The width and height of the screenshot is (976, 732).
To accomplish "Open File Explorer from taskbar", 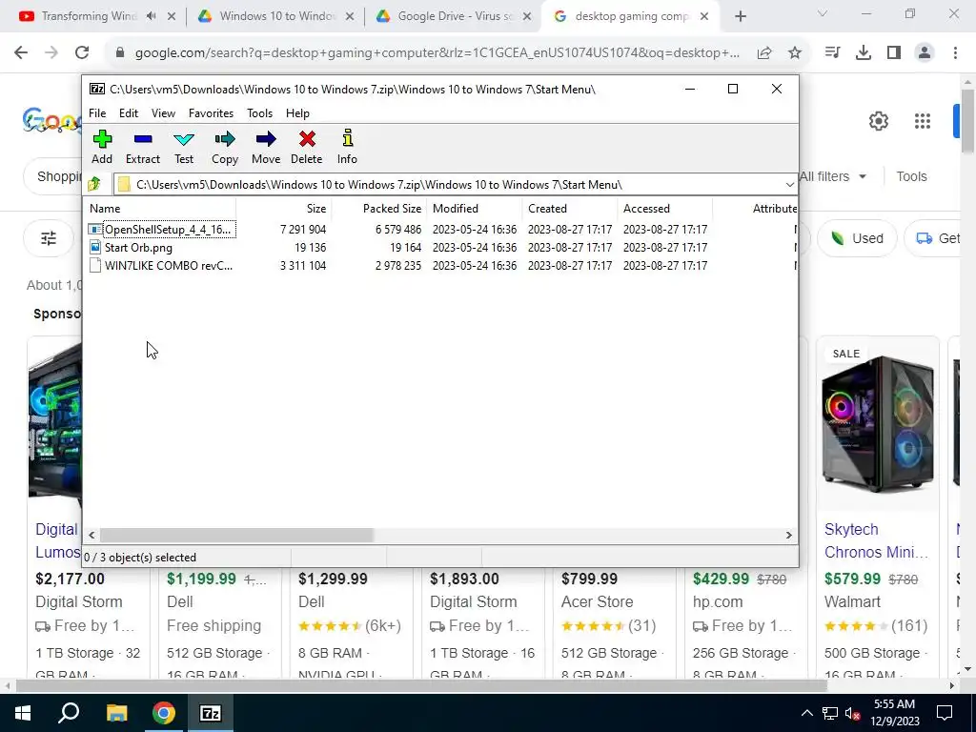I will [116, 713].
